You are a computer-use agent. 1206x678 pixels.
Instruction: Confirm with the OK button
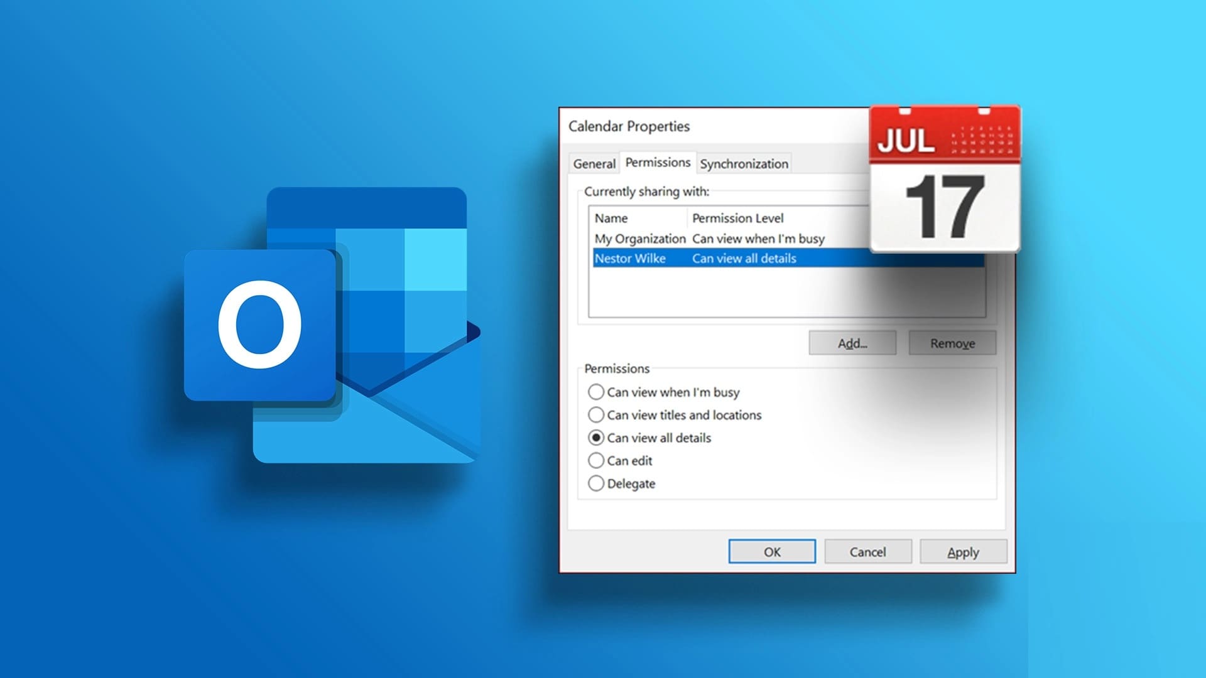[x=772, y=552]
